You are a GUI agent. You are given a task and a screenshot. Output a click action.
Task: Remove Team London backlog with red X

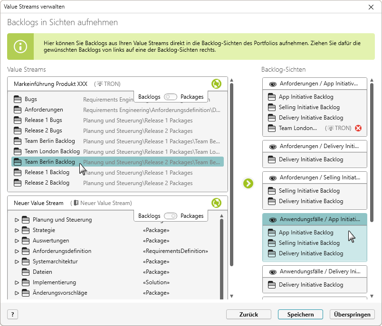coord(358,128)
